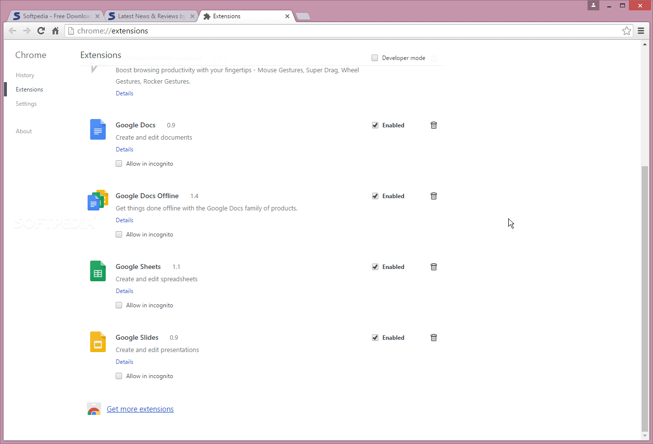Click the reload page button
This screenshot has width=653, height=444.
tap(41, 30)
